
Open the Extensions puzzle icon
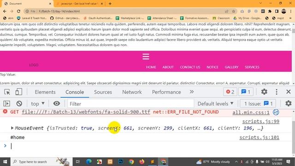coord(270,11)
